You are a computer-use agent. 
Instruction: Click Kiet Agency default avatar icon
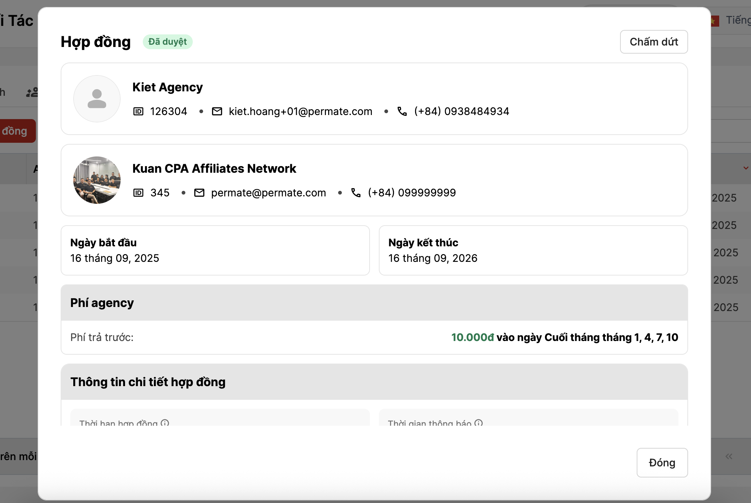click(97, 99)
